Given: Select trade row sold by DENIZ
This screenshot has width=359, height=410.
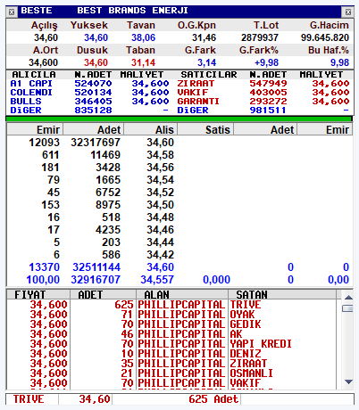Looking at the screenshot, I should 171,354.
